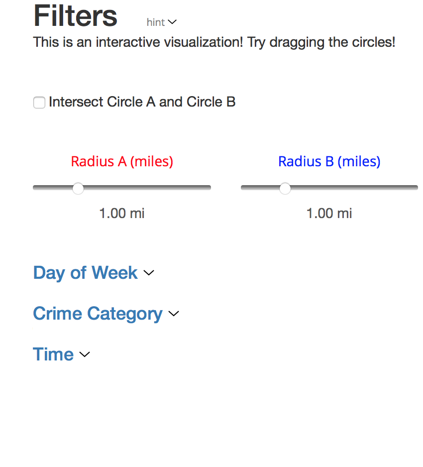Click the 1.00 mi value under Radius A
The width and height of the screenshot is (423, 467).
(122, 213)
